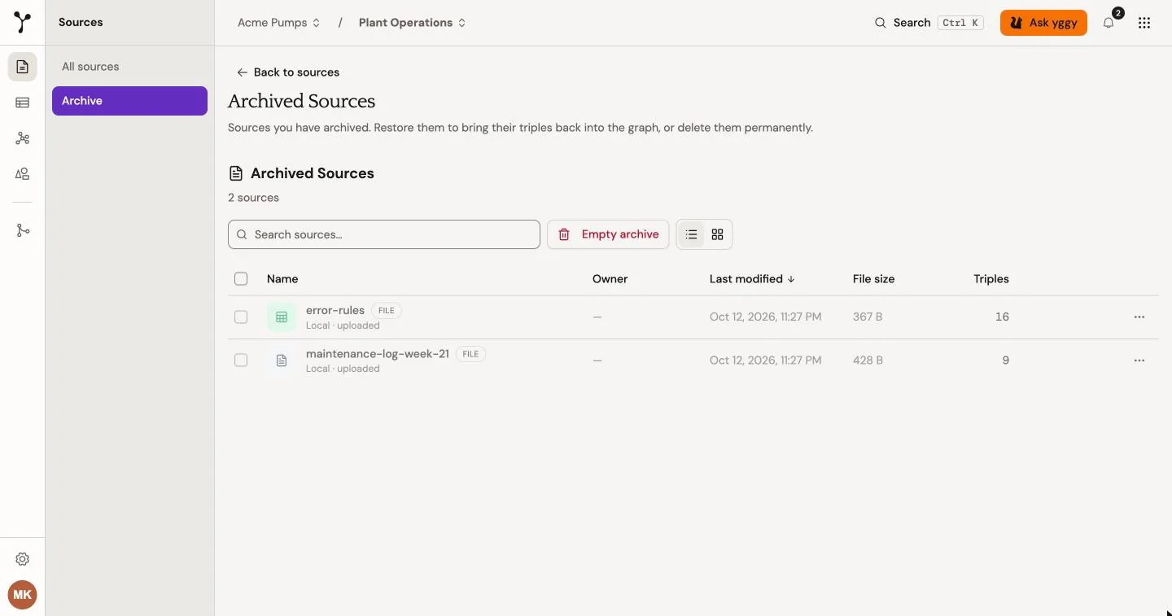Select All sources in sidebar
Image resolution: width=1172 pixels, height=616 pixels.
coord(129,67)
